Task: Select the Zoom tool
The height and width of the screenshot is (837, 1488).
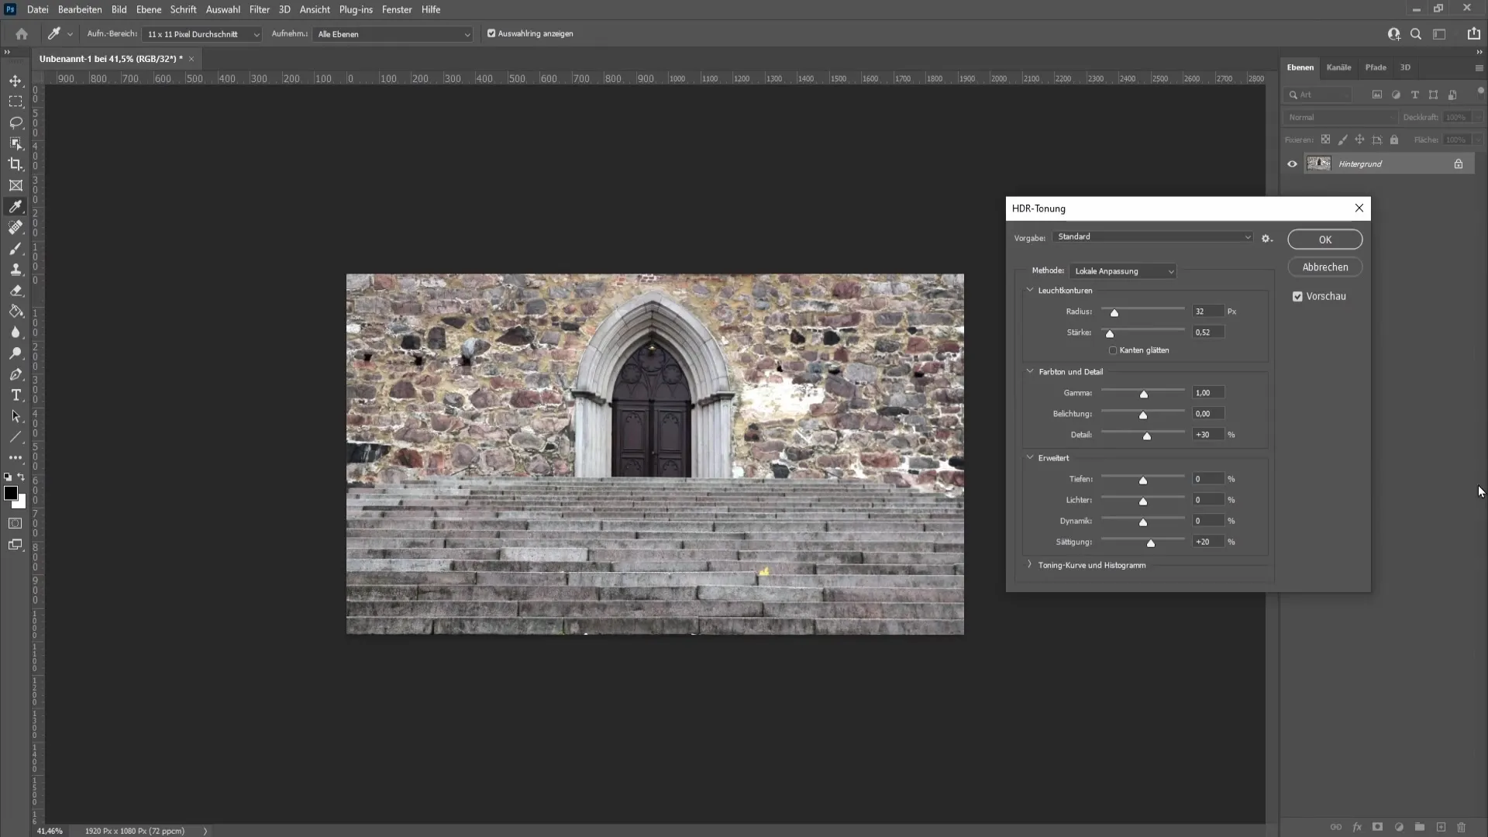Action: pyautogui.click(x=15, y=353)
